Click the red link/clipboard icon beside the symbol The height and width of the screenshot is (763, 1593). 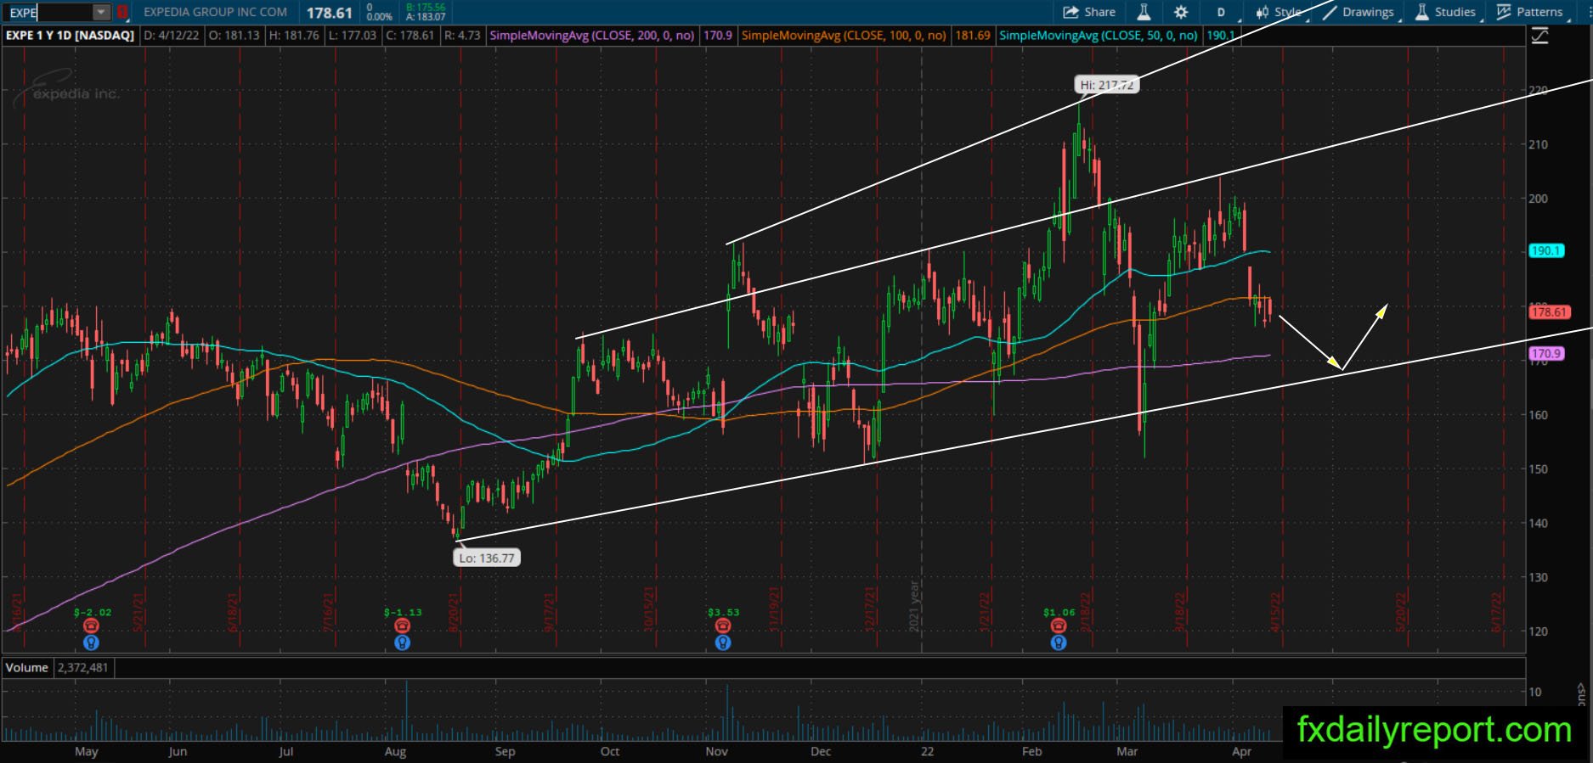coord(122,13)
